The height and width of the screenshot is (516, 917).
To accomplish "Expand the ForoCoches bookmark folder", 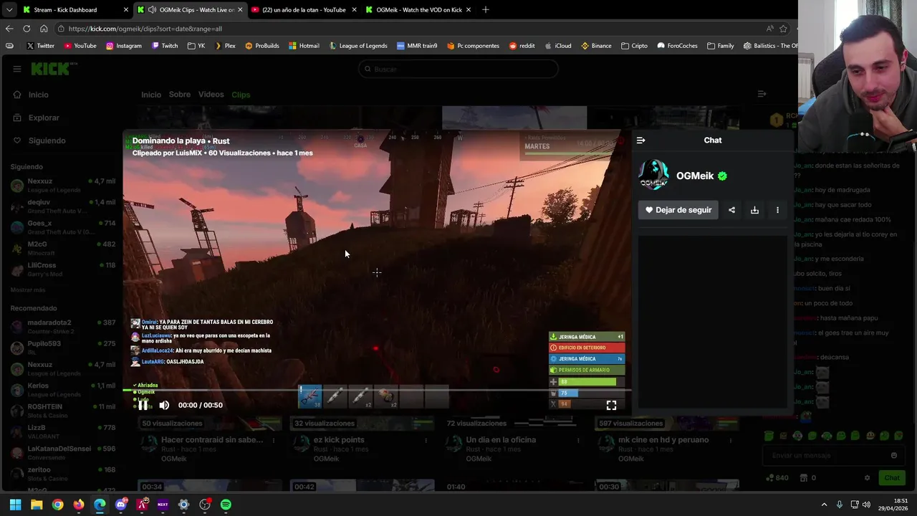I will point(676,46).
